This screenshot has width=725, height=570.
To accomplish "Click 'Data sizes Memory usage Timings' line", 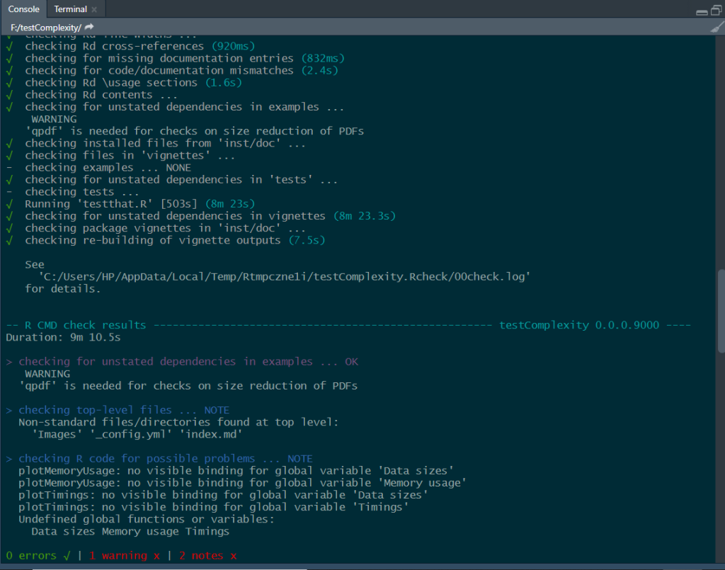I will [x=130, y=532].
